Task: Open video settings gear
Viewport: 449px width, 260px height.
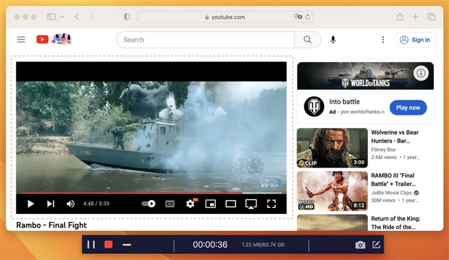Action: tap(190, 204)
